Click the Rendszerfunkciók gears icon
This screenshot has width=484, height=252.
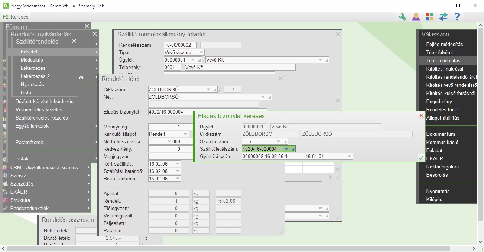click(5, 208)
